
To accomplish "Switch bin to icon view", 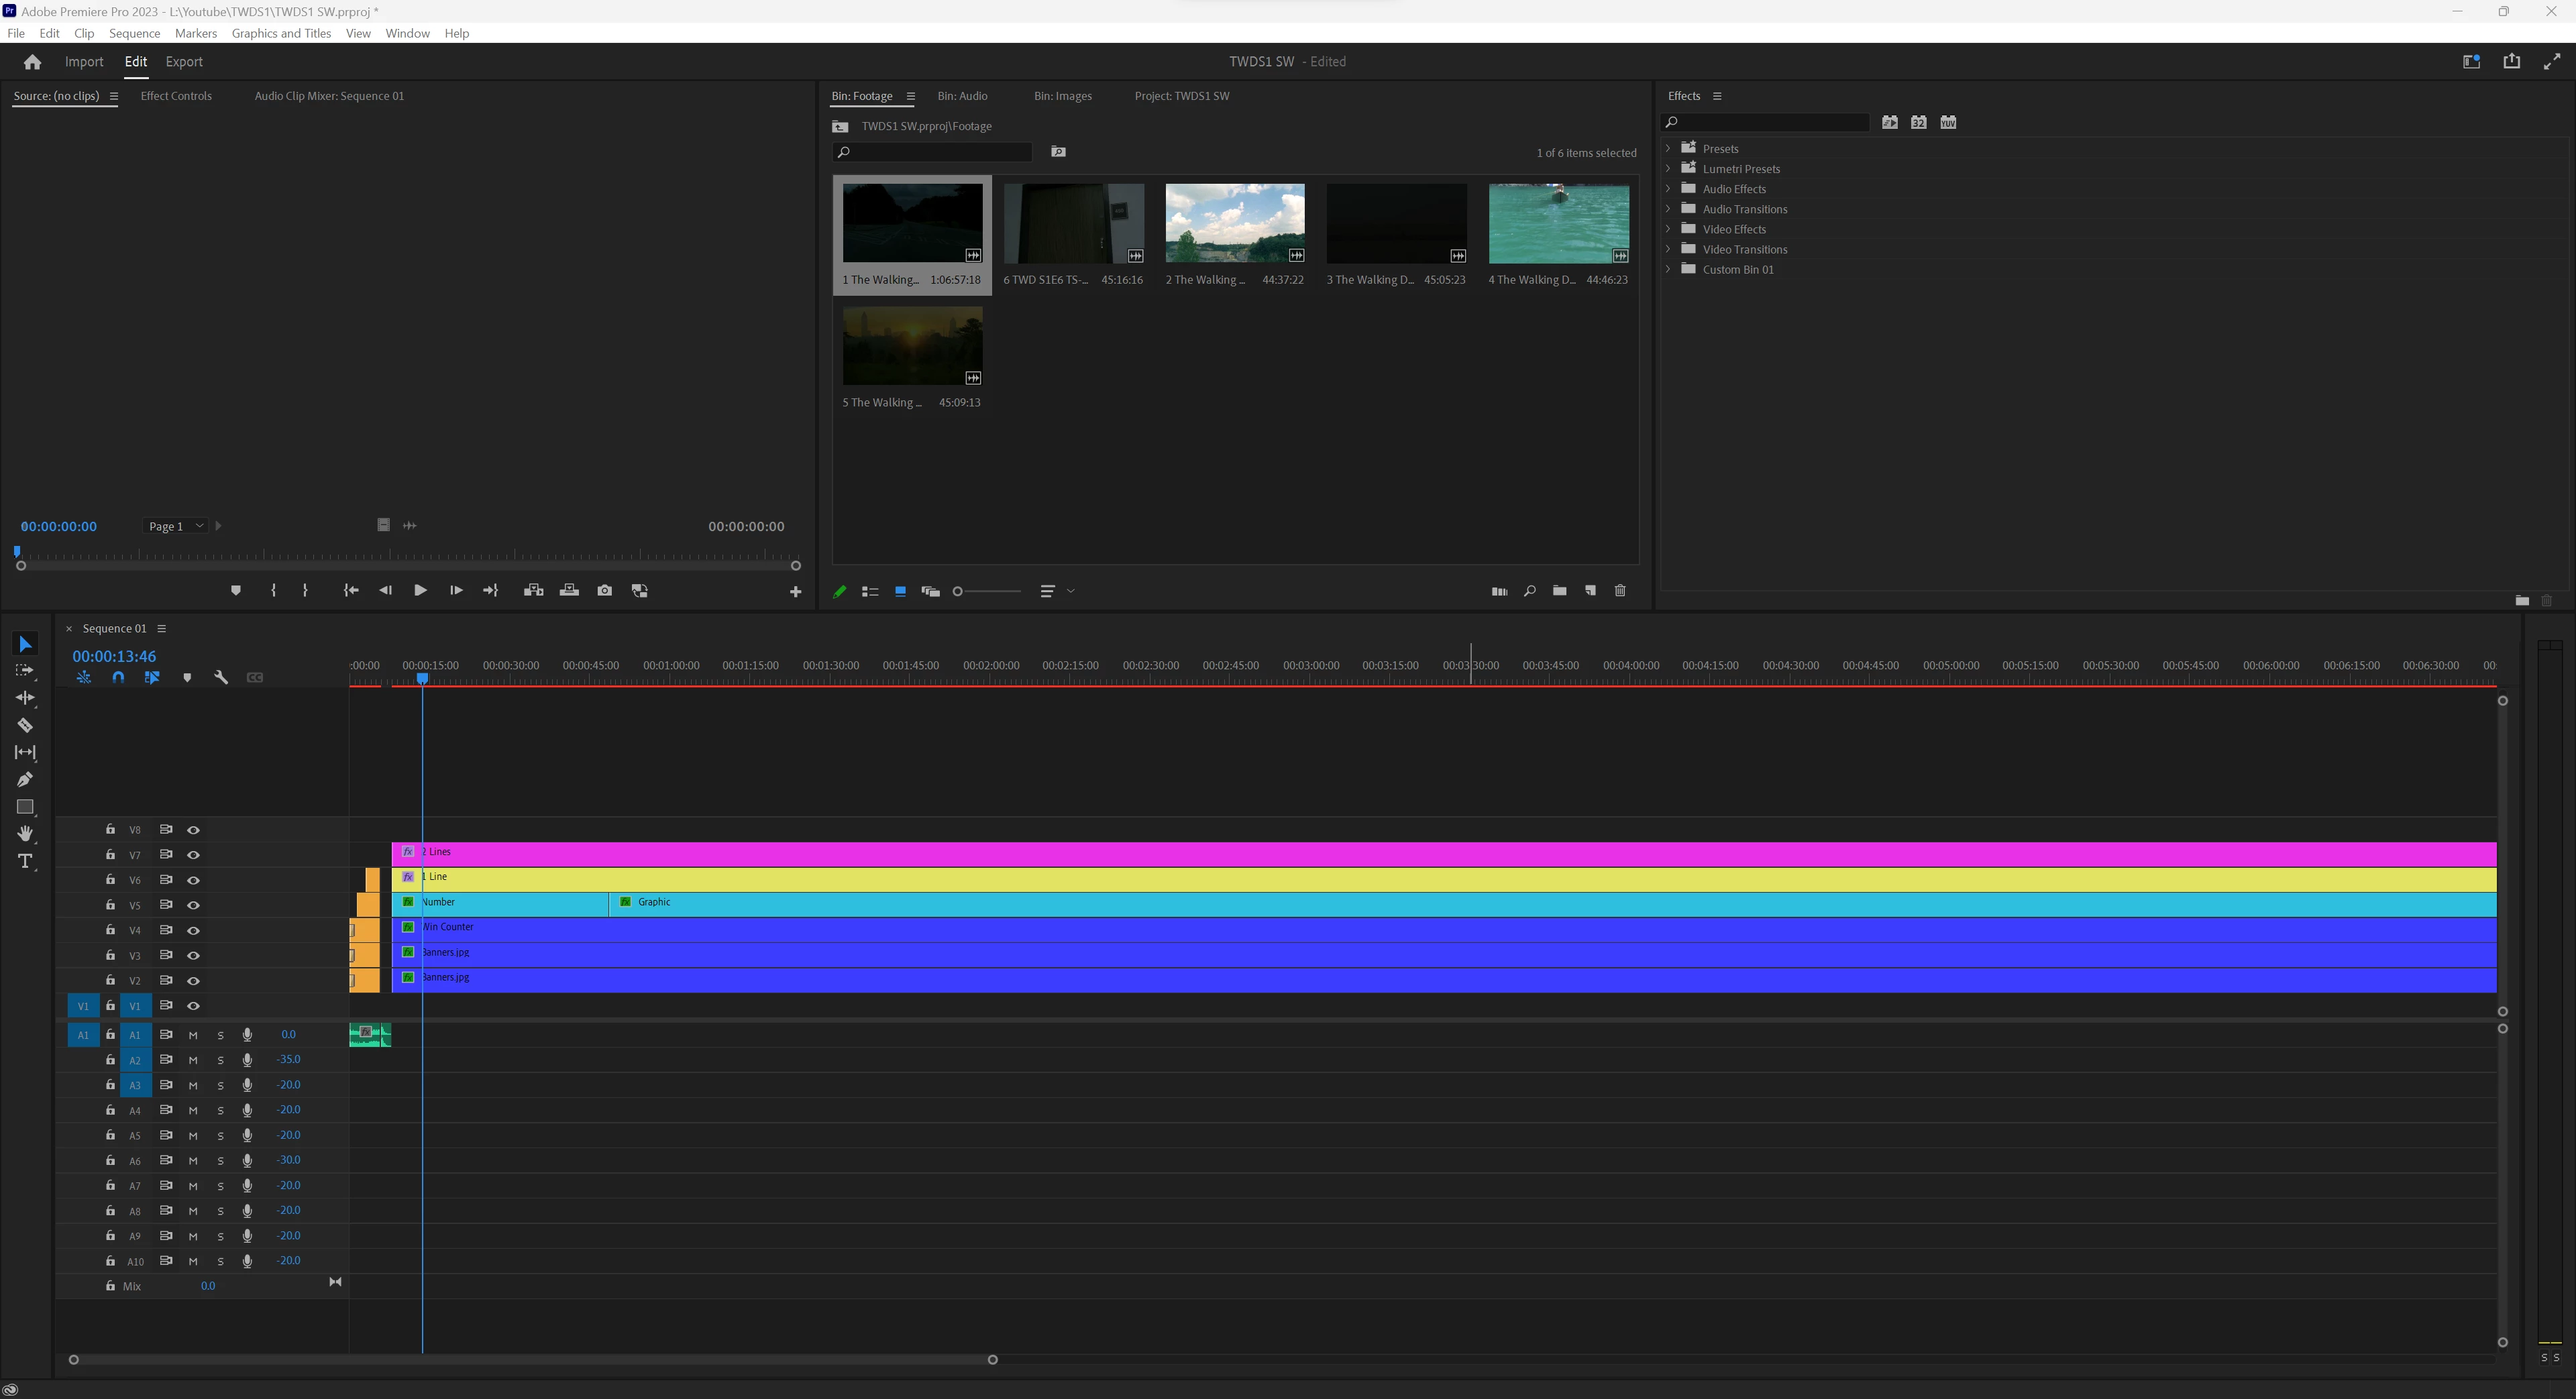I will pos(900,591).
